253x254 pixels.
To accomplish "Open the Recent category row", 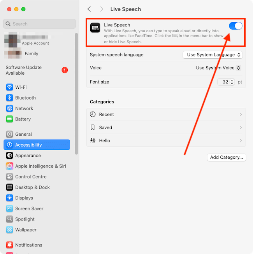I will 166,114.
